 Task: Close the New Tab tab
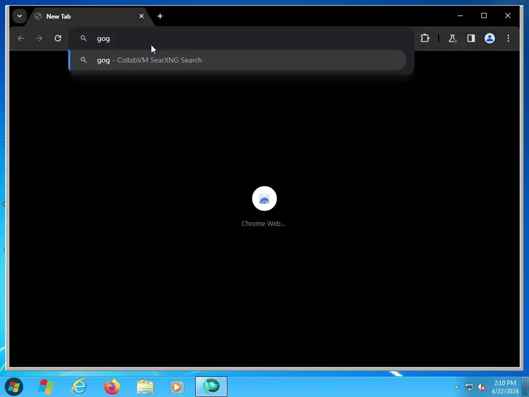142,16
